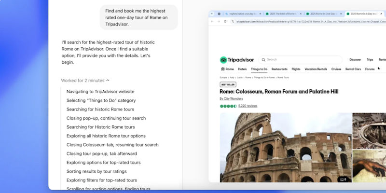This screenshot has height=193, width=386.
Task: Click the 'By City Wonders' link
Action: (231, 98)
